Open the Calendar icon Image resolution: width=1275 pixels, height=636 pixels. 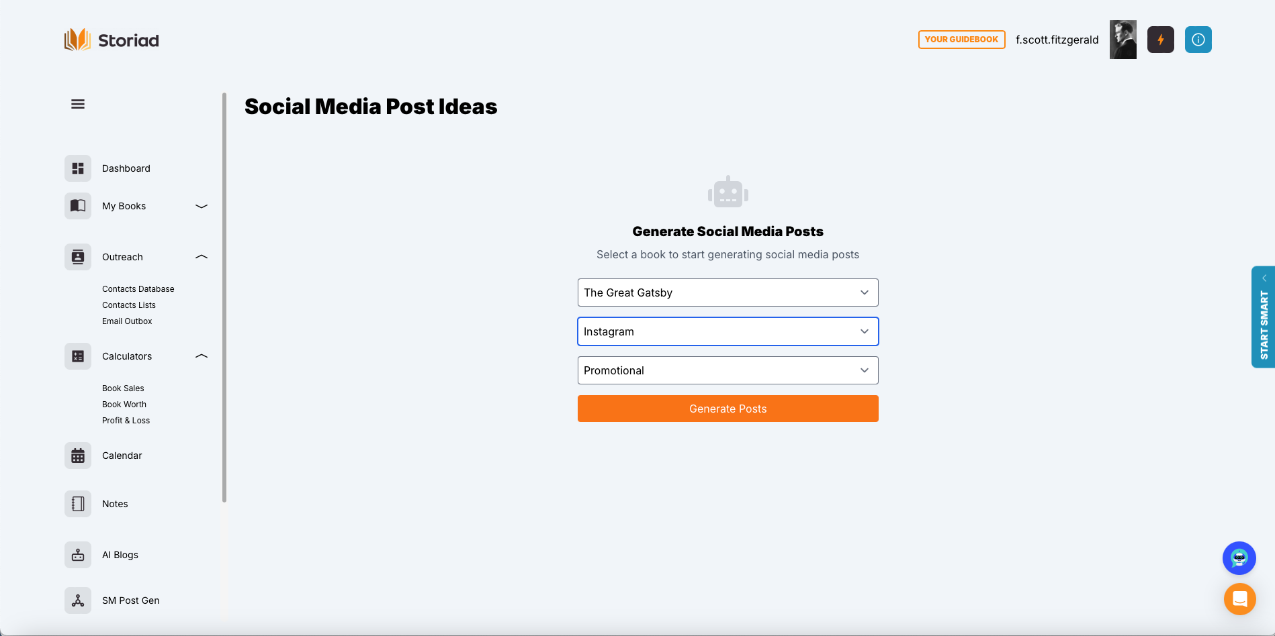[x=78, y=456]
